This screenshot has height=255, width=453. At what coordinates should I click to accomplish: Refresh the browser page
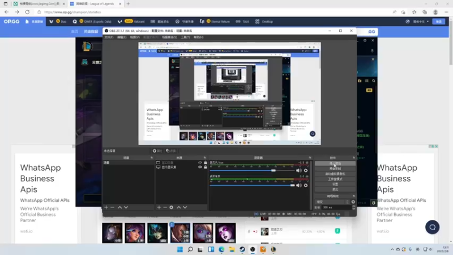[x=27, y=12]
